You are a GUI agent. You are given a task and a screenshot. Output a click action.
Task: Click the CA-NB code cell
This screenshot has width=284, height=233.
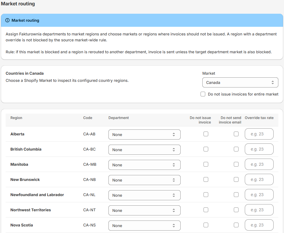[x=89, y=179]
